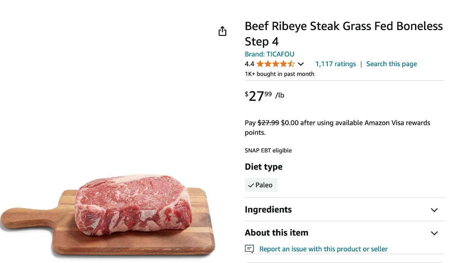Click the SNAP EBT eligible text

(x=268, y=151)
